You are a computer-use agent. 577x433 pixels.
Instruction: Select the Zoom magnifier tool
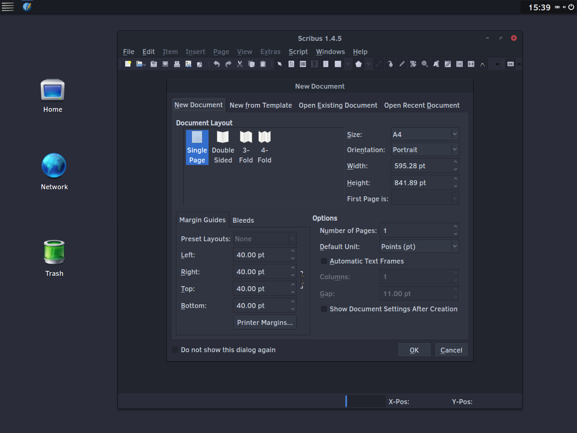point(425,64)
